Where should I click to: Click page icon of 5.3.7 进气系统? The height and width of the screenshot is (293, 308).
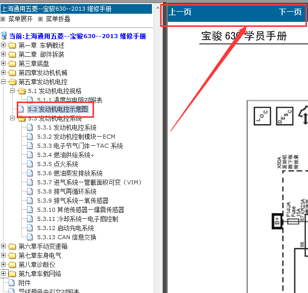[x=30, y=182]
